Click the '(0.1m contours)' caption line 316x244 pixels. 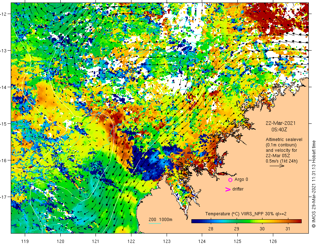pyautogui.click(x=281, y=145)
